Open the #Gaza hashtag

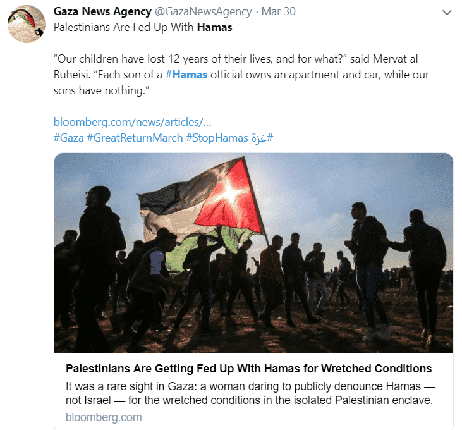click(x=69, y=138)
